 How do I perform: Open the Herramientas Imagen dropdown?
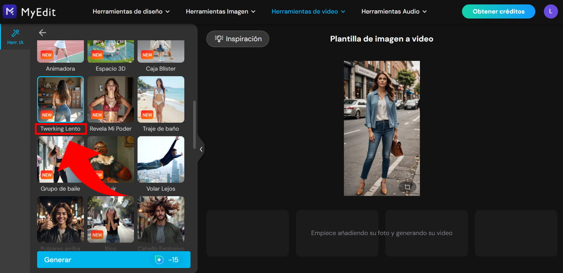click(x=221, y=11)
